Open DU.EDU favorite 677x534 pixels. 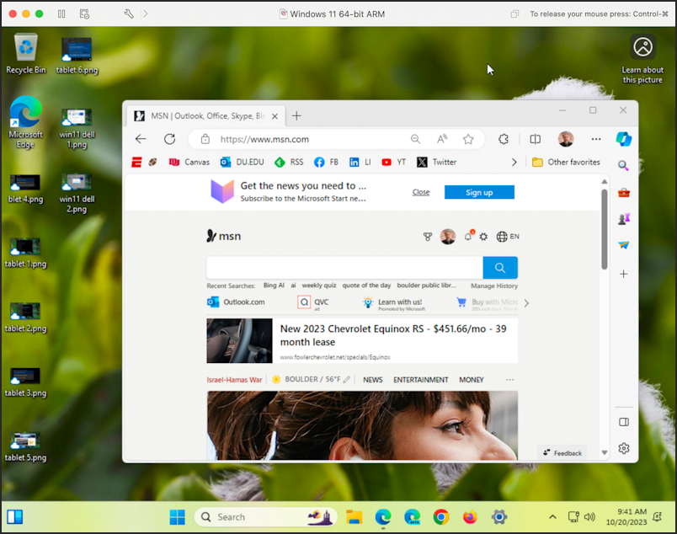tap(242, 163)
